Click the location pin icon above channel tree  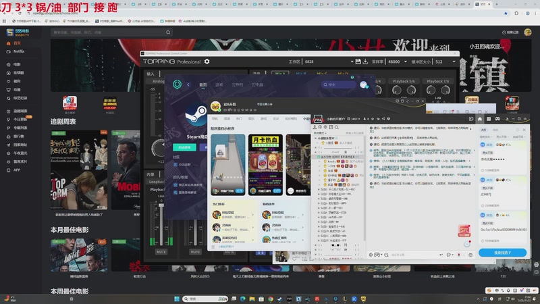pos(325,127)
